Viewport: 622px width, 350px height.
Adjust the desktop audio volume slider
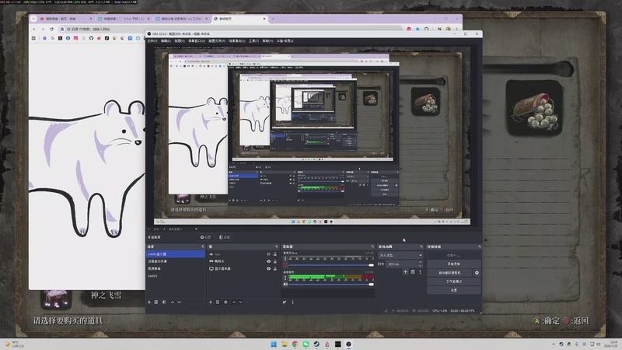click(331, 284)
